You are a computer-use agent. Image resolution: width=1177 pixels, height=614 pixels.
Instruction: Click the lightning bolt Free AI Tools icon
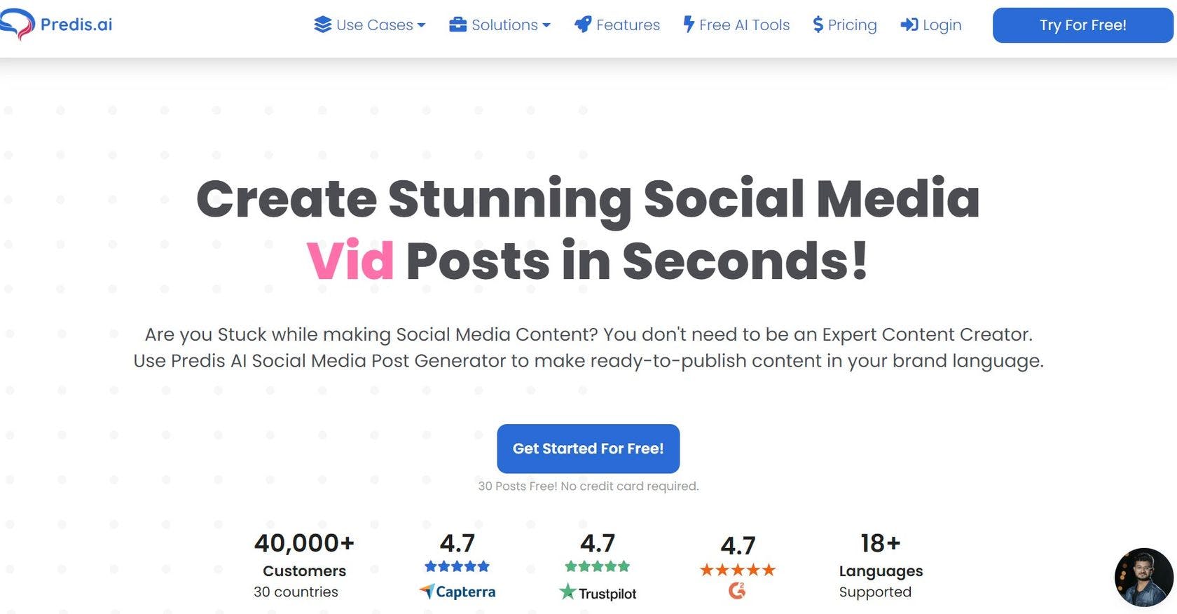click(689, 25)
